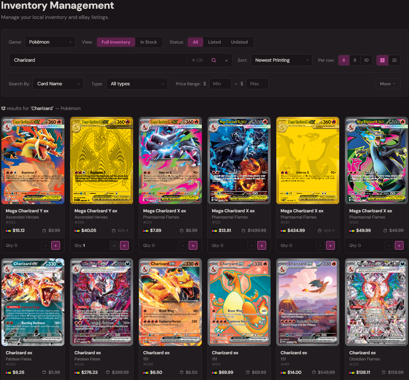Open Mega Charizard X ex #125 card image
This screenshot has width=409, height=380.
(x=239, y=160)
